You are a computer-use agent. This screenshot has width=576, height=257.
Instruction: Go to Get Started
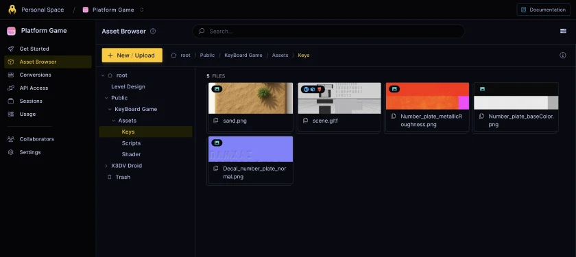coord(34,49)
